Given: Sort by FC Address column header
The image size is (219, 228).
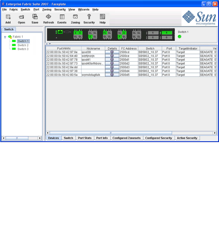Looking at the screenshot, I should tap(129, 49).
